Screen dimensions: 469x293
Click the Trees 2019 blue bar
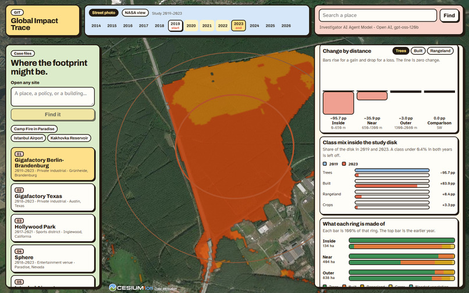tap(392, 170)
